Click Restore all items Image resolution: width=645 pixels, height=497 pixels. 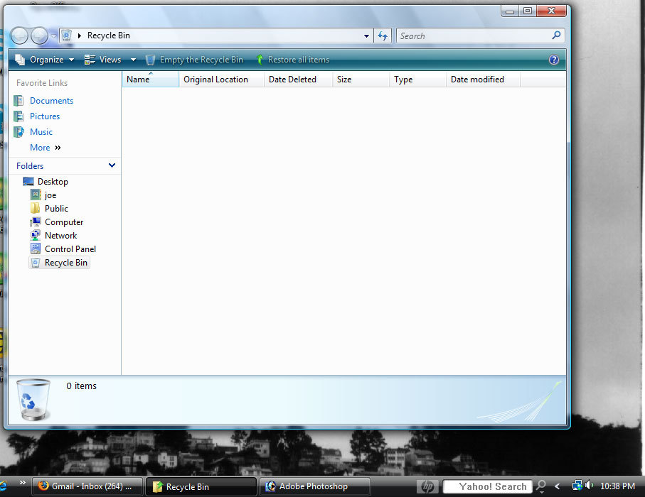[292, 60]
